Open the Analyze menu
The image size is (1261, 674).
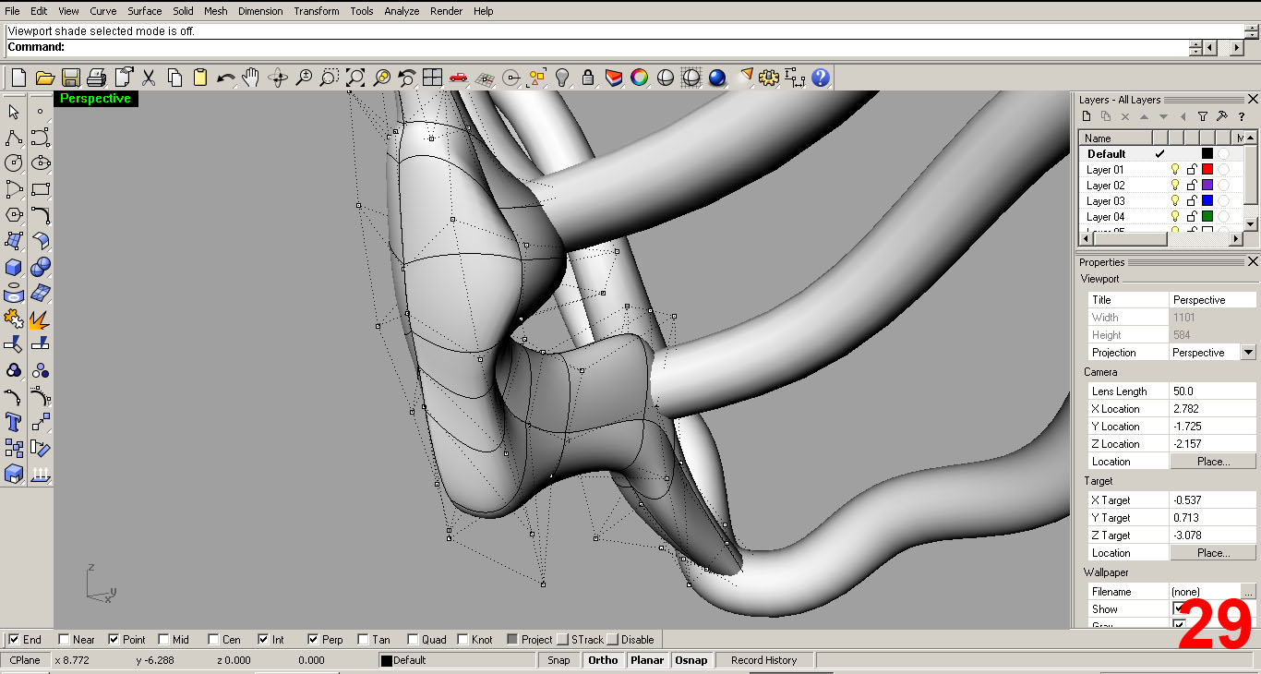pyautogui.click(x=402, y=11)
